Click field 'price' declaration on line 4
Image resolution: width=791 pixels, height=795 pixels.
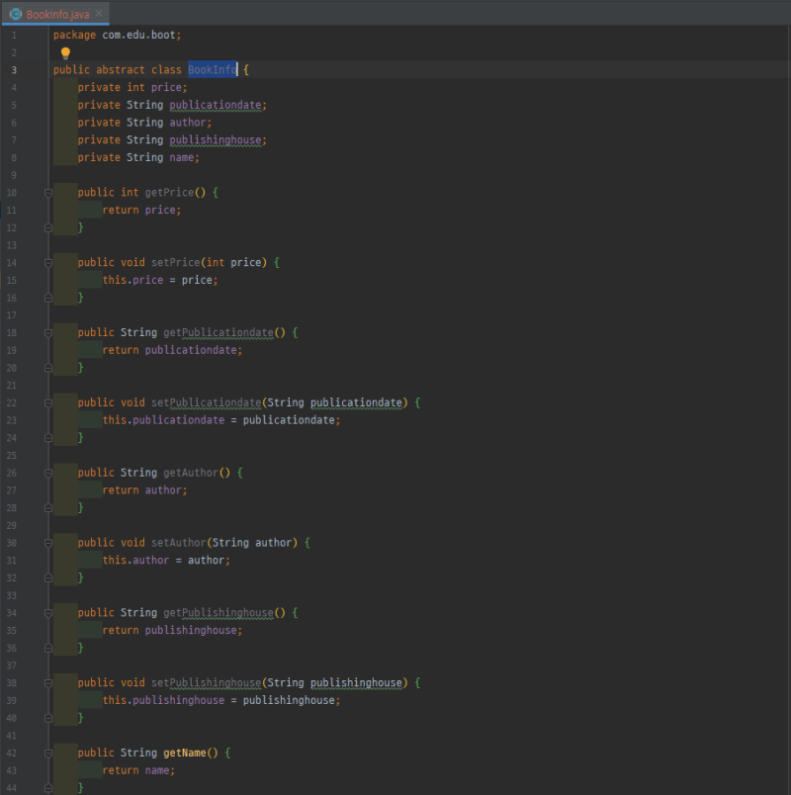(166, 87)
